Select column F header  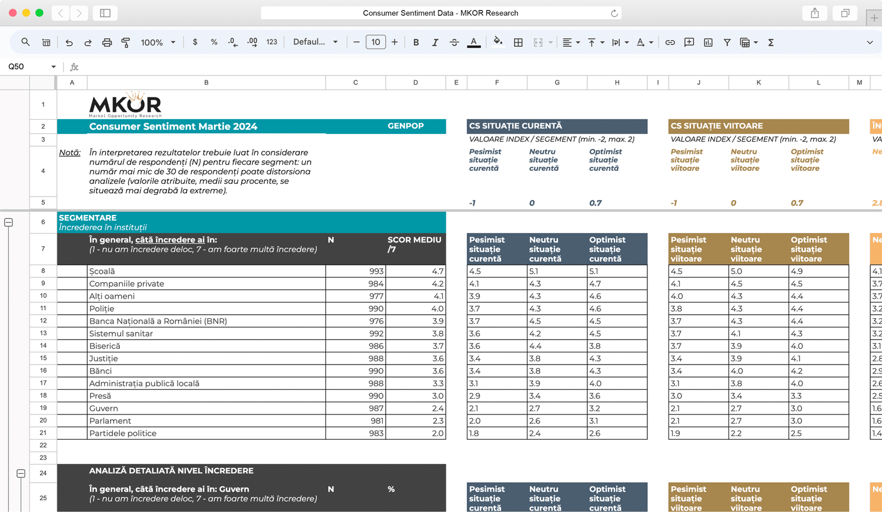[497, 83]
